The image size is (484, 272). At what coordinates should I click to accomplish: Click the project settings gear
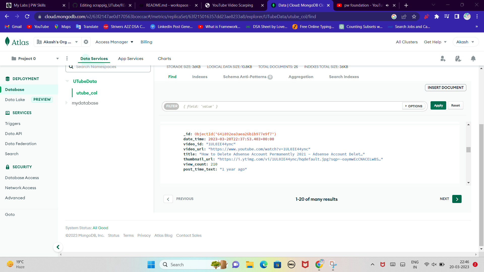pos(86,42)
